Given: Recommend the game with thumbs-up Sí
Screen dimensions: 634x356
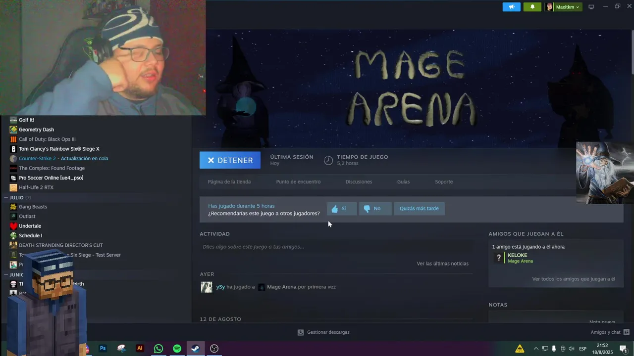Looking at the screenshot, I should [341, 209].
